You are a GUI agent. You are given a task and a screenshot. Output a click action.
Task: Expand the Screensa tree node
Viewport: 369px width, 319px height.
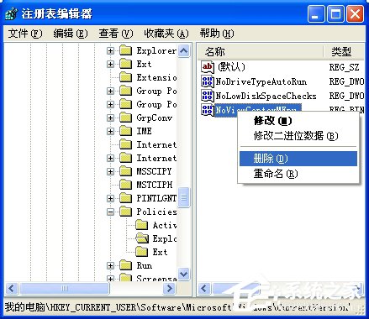click(x=111, y=279)
